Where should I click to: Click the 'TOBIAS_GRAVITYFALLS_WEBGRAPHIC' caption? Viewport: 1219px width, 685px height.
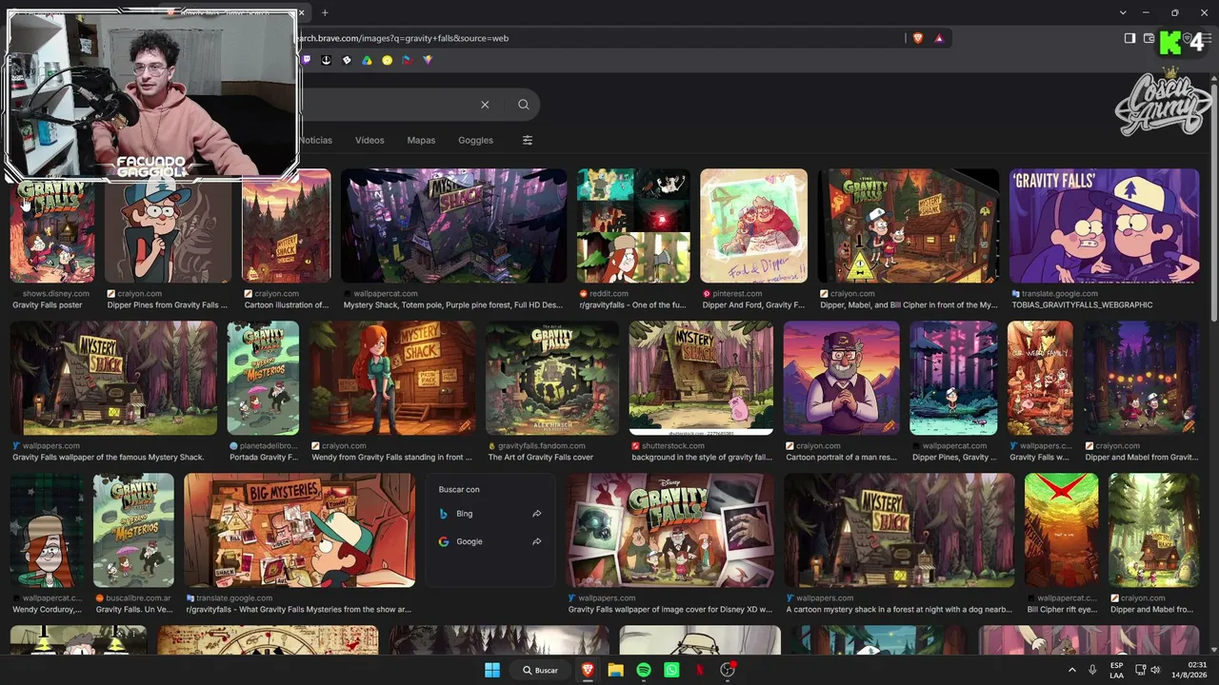click(x=1083, y=305)
